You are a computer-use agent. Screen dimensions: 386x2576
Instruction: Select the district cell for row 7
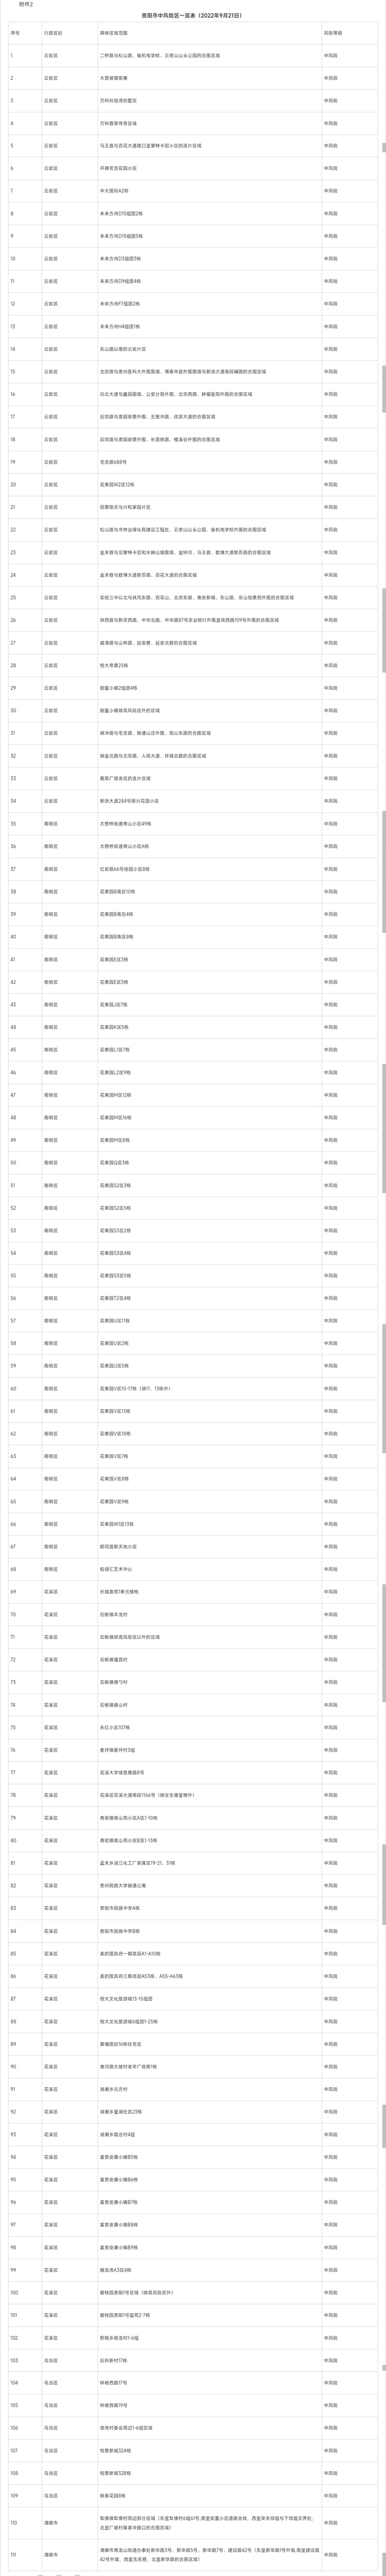tap(51, 191)
